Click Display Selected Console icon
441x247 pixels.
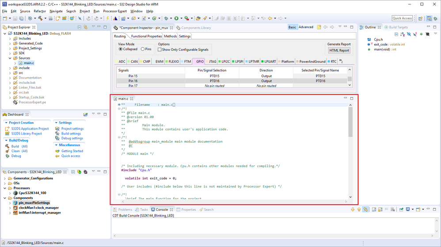point(408,210)
